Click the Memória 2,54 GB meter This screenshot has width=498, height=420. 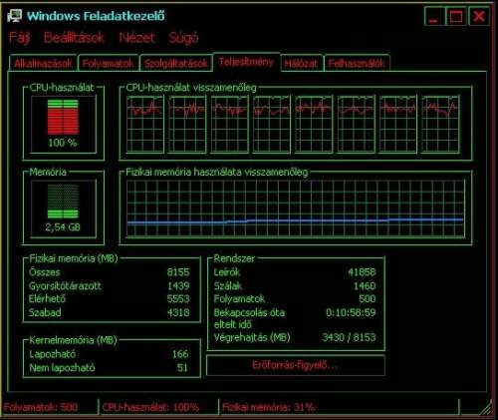click(63, 209)
